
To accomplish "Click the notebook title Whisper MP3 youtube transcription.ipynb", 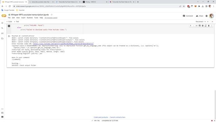I will tap(30, 15).
